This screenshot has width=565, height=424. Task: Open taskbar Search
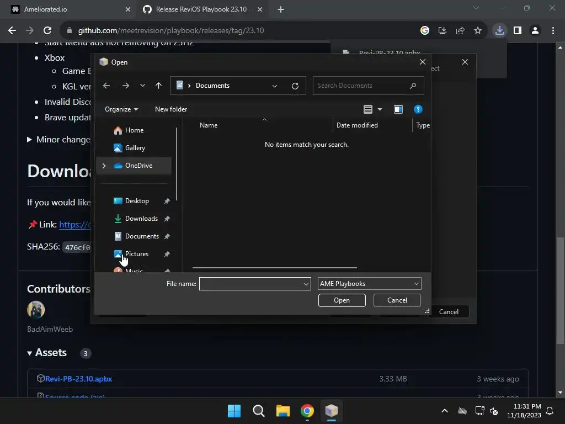[259, 411]
